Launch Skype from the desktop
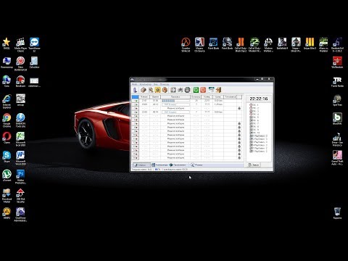The height and width of the screenshot is (261, 348). click(7, 157)
